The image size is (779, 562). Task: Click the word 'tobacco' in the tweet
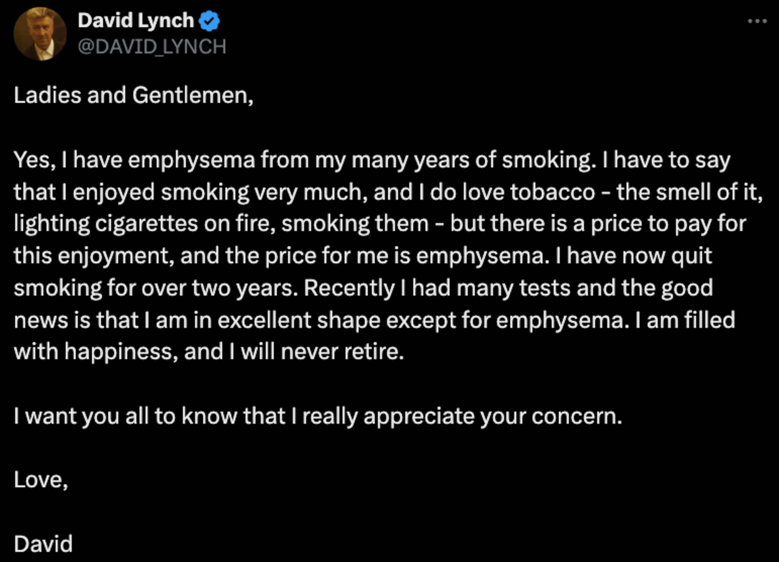(553, 192)
